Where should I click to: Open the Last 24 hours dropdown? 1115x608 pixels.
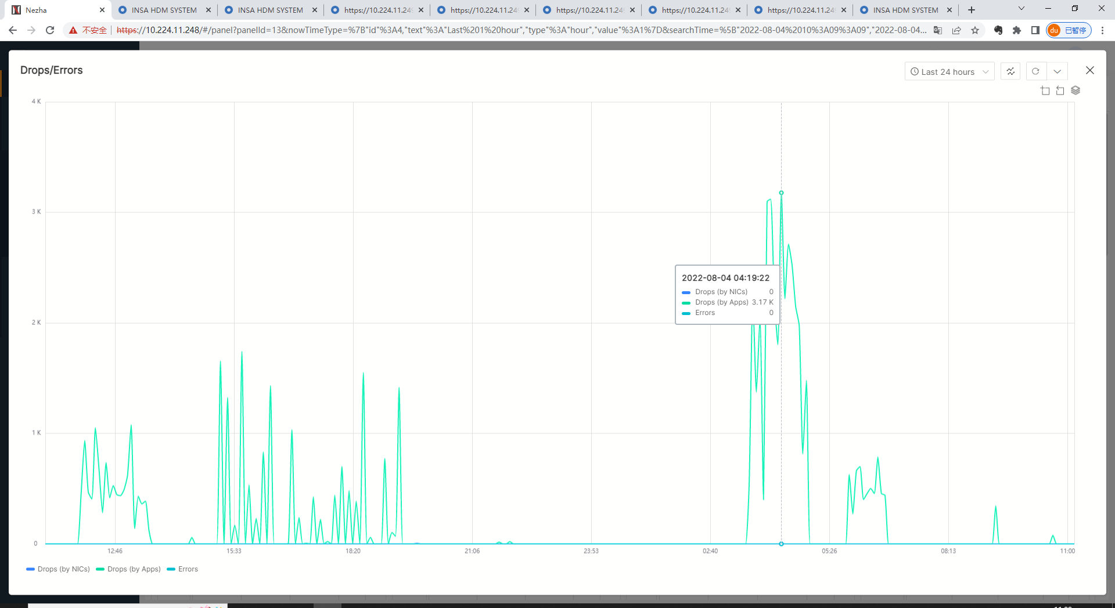click(949, 71)
